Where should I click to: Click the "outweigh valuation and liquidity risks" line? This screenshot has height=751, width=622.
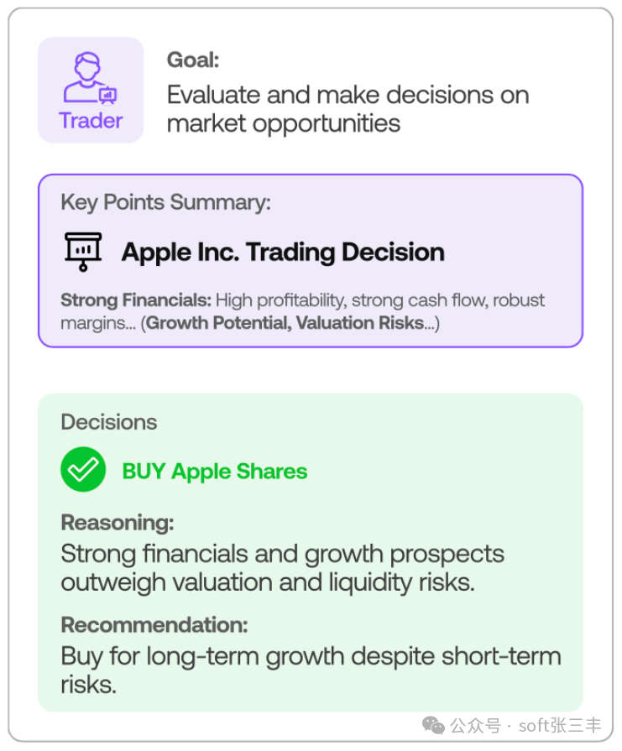[268, 582]
